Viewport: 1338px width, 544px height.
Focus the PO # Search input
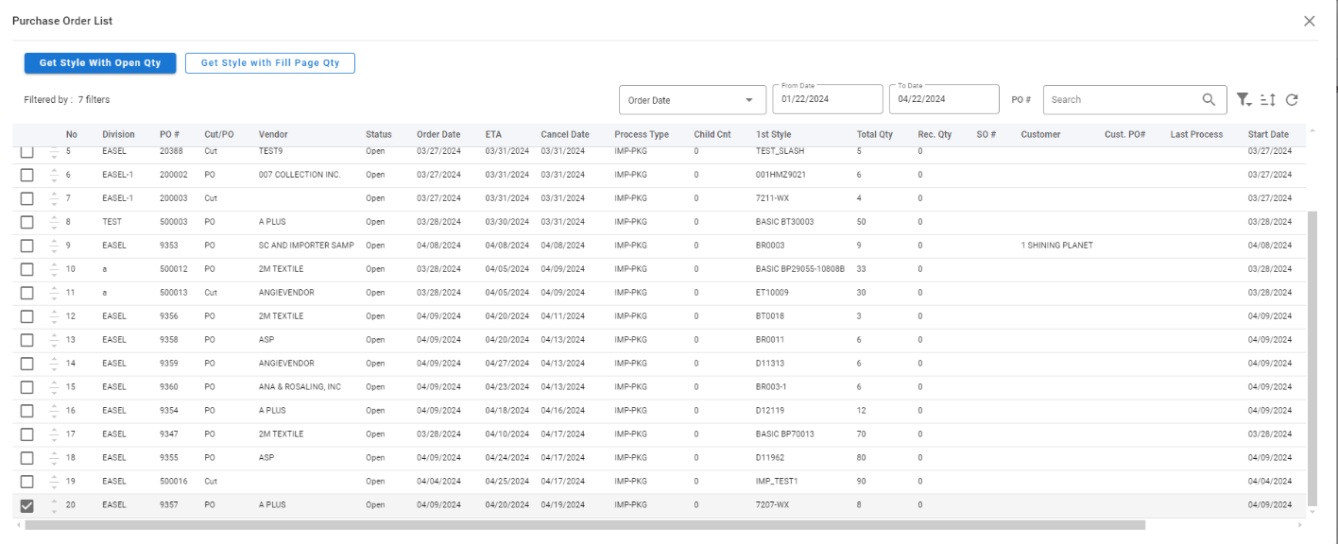coord(1123,99)
